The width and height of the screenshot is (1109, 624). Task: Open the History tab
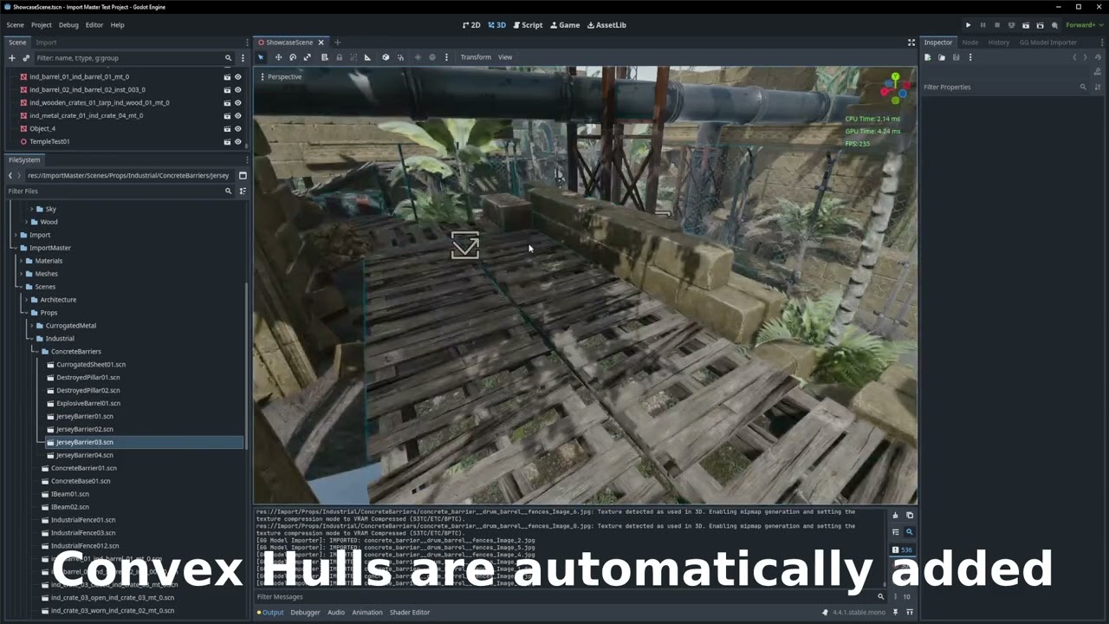coord(999,42)
